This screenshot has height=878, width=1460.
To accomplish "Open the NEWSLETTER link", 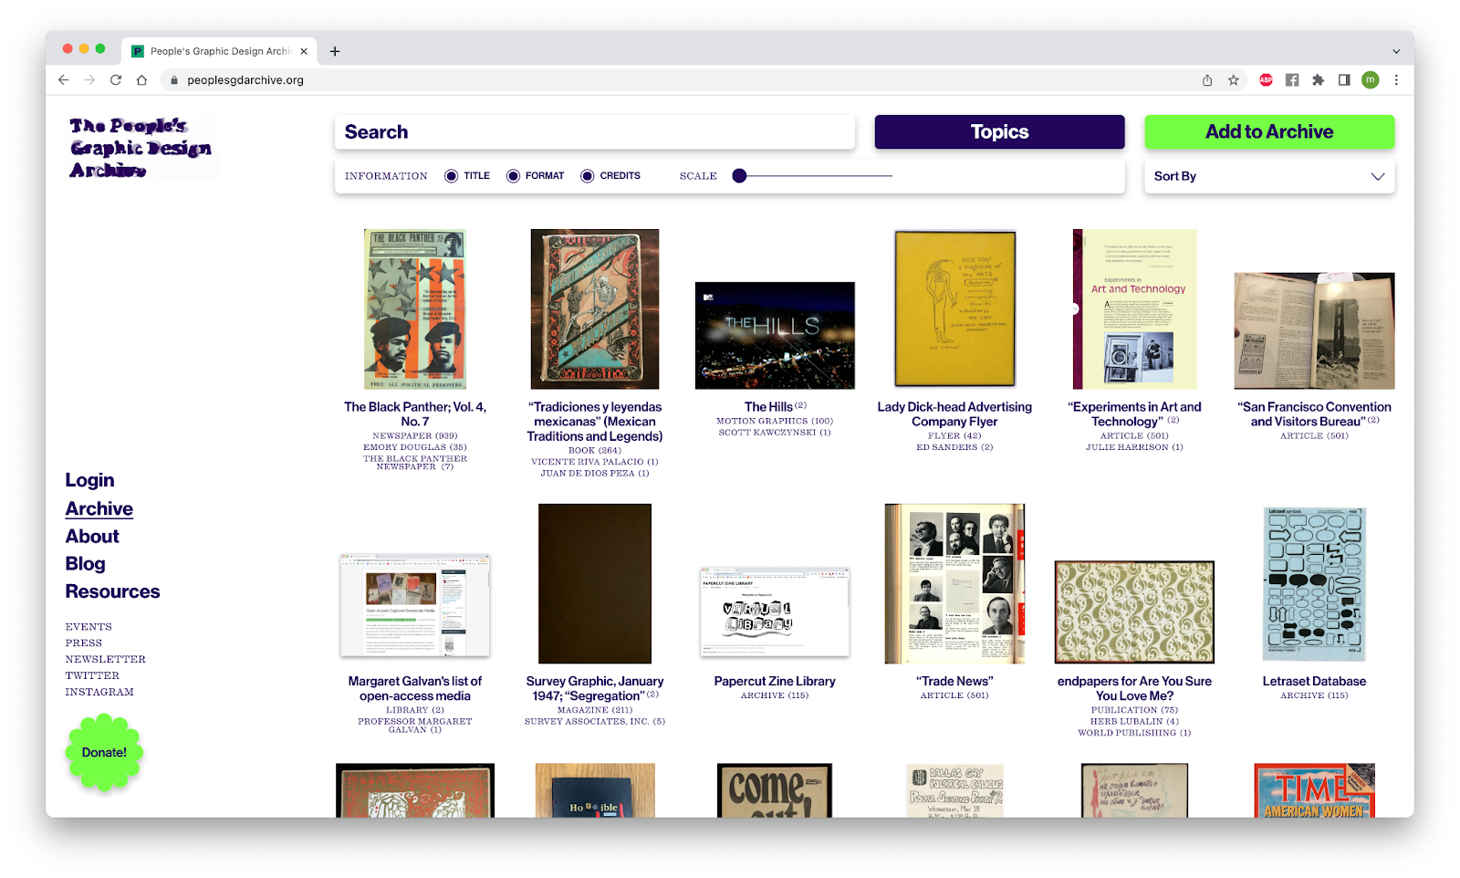I will pyautogui.click(x=105, y=660).
